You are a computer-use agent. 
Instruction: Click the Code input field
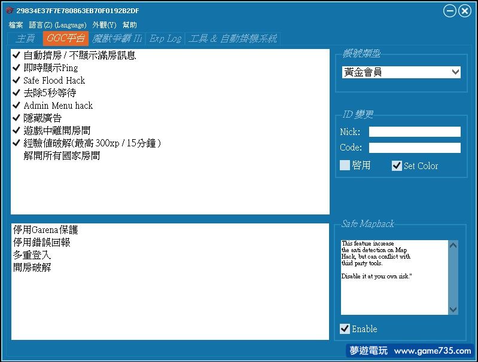(x=415, y=148)
